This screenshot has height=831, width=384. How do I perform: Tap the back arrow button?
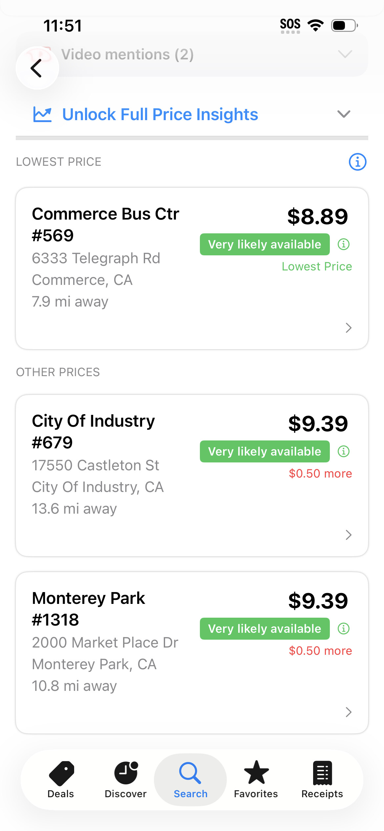pos(37,68)
